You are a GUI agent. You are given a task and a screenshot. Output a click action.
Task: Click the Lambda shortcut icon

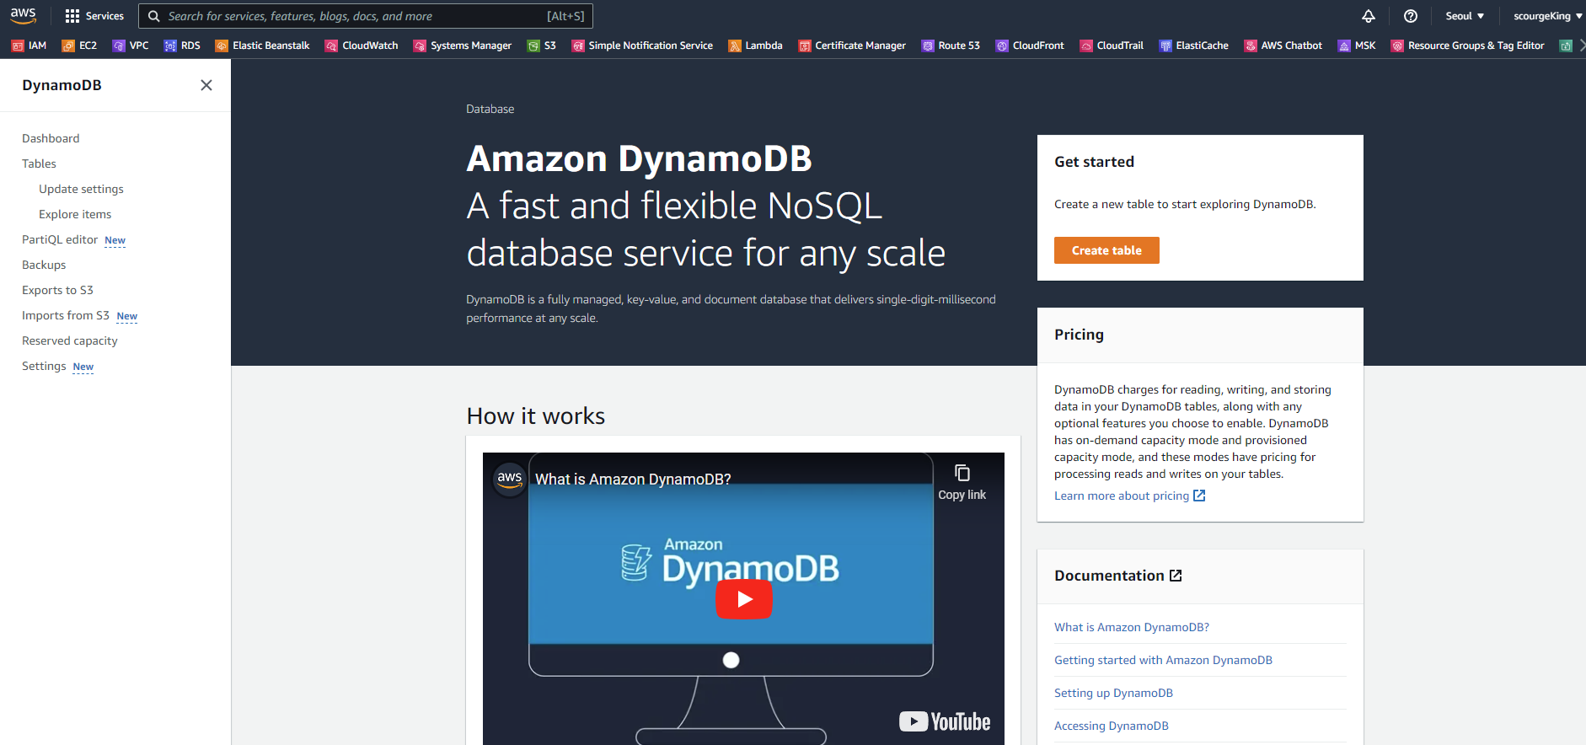(x=735, y=46)
